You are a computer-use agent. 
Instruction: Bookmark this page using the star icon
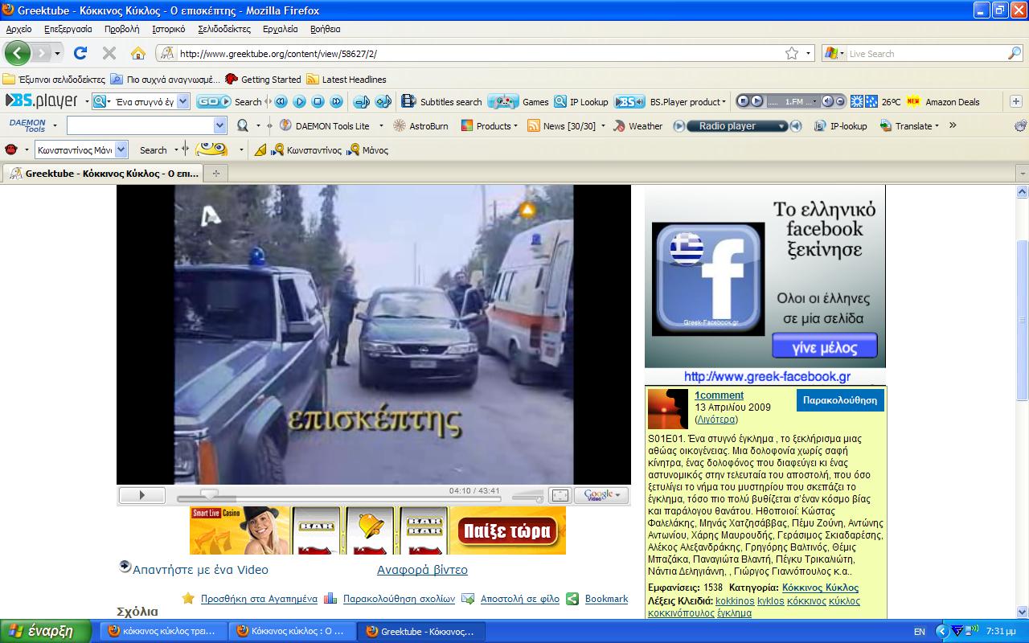pos(792,54)
